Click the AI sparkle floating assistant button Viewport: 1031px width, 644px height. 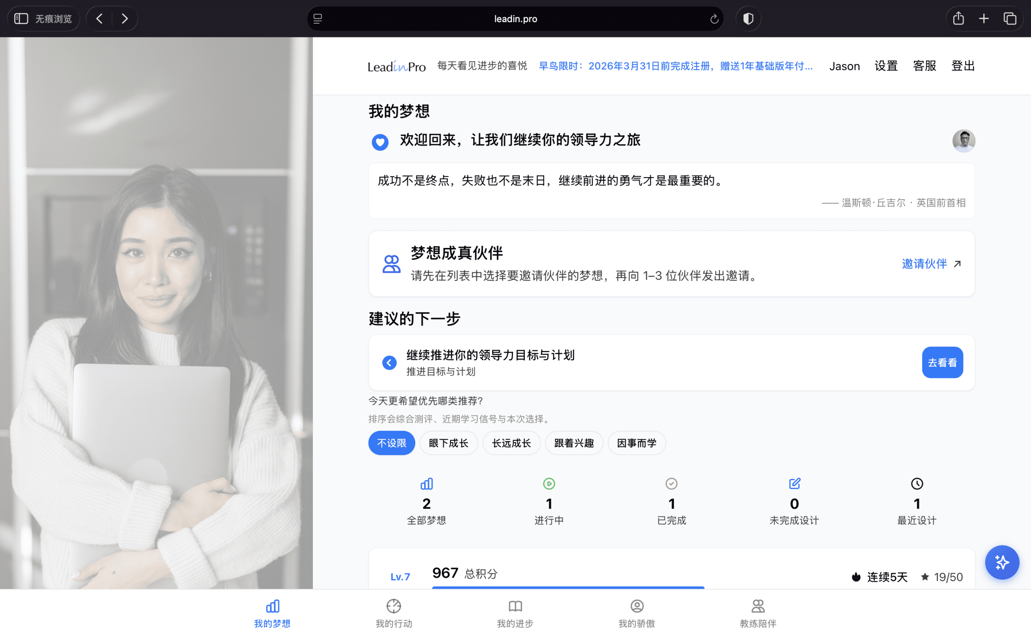[x=1002, y=562]
